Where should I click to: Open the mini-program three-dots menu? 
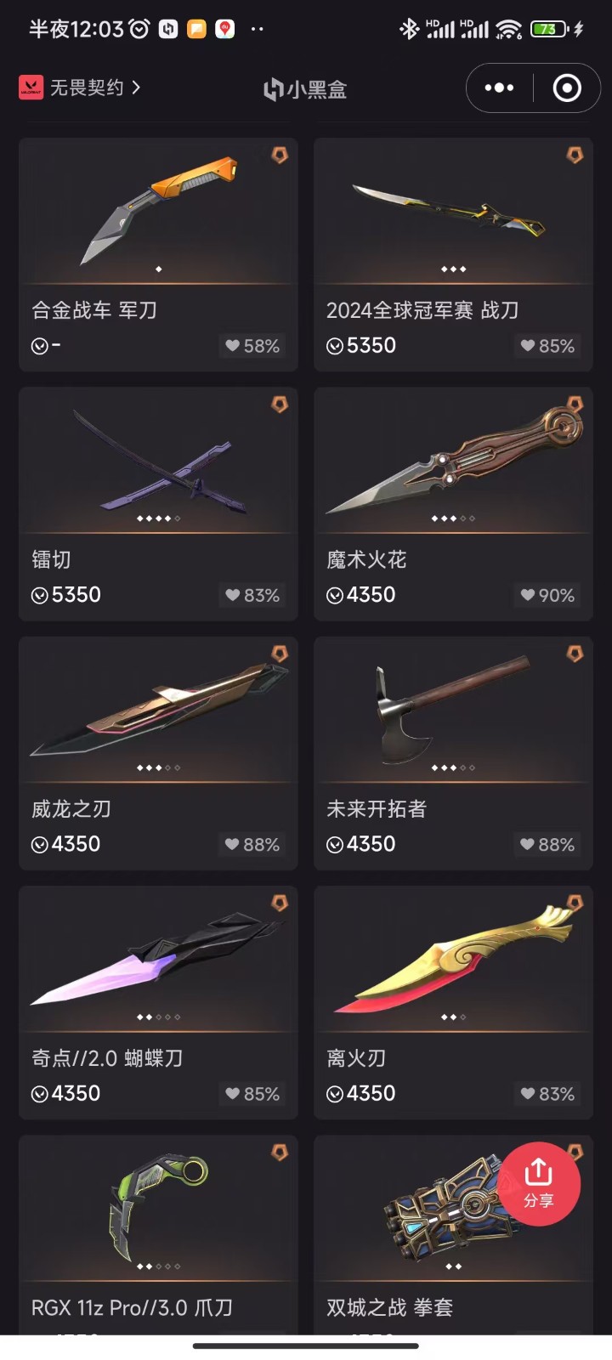tap(499, 88)
